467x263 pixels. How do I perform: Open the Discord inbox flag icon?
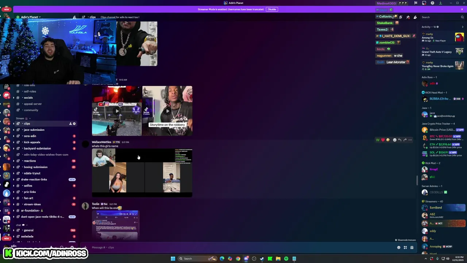pyautogui.click(x=416, y=3)
